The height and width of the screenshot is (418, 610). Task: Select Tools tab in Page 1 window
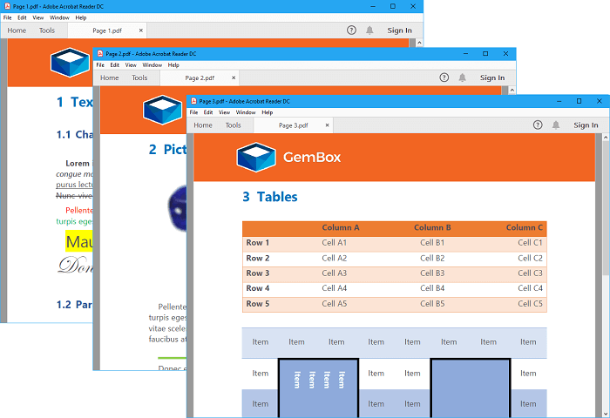click(47, 30)
